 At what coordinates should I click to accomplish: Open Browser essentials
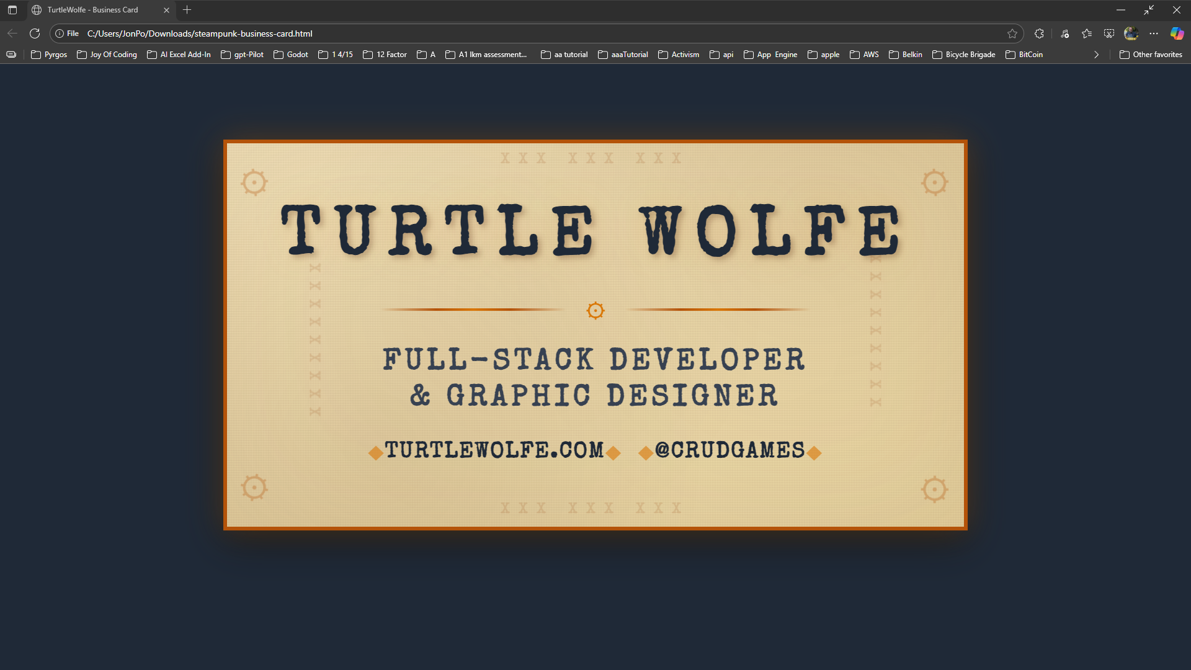[x=1064, y=33]
